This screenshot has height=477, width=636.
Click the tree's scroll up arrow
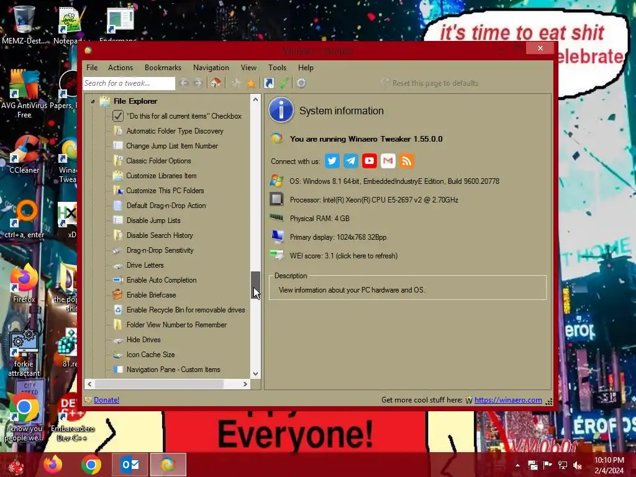coord(255,99)
